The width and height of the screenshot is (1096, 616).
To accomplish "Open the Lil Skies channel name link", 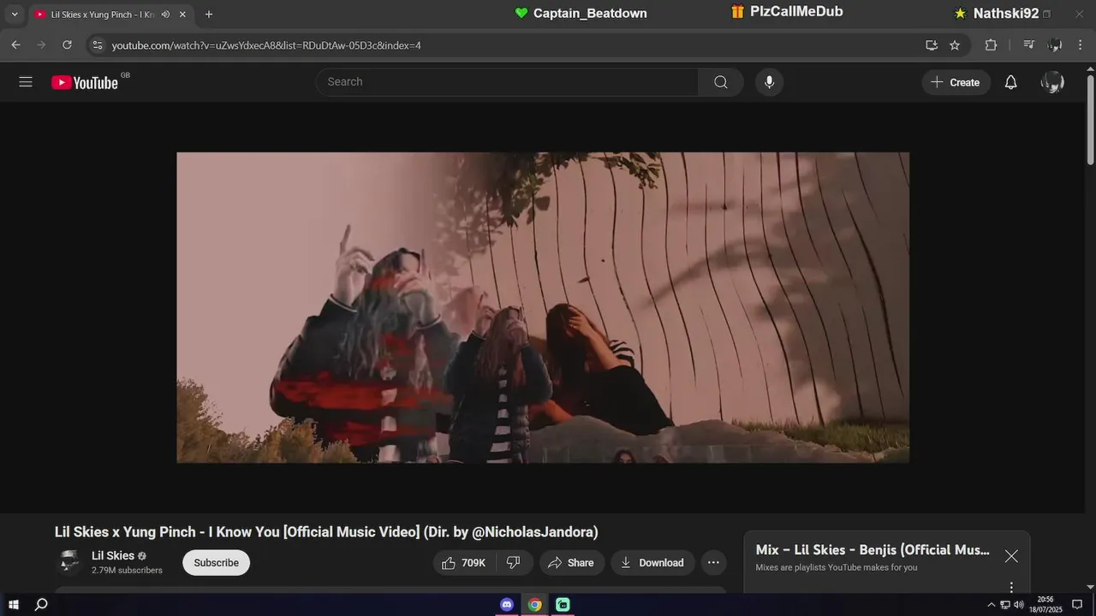I will pyautogui.click(x=113, y=556).
